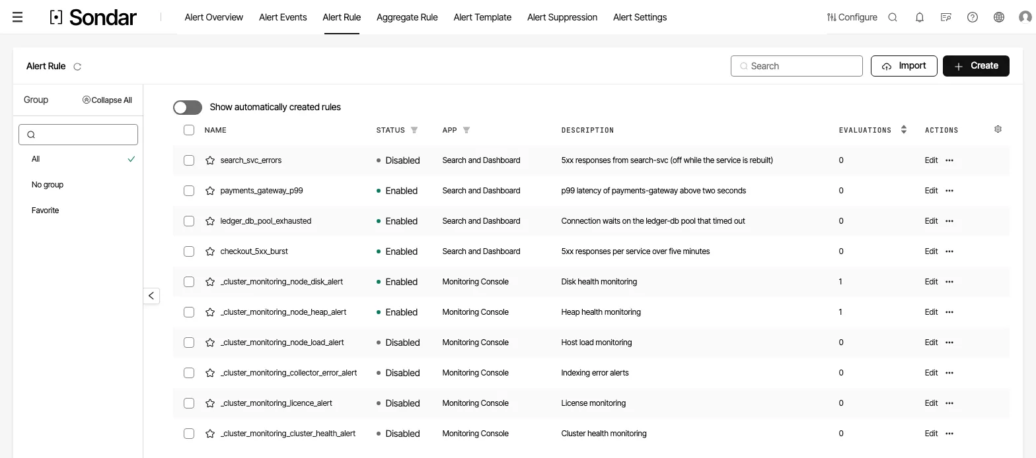Image resolution: width=1036 pixels, height=458 pixels.
Task: Star the _cluster_monitoring_collector_error_alert rule
Action: pyautogui.click(x=210, y=373)
